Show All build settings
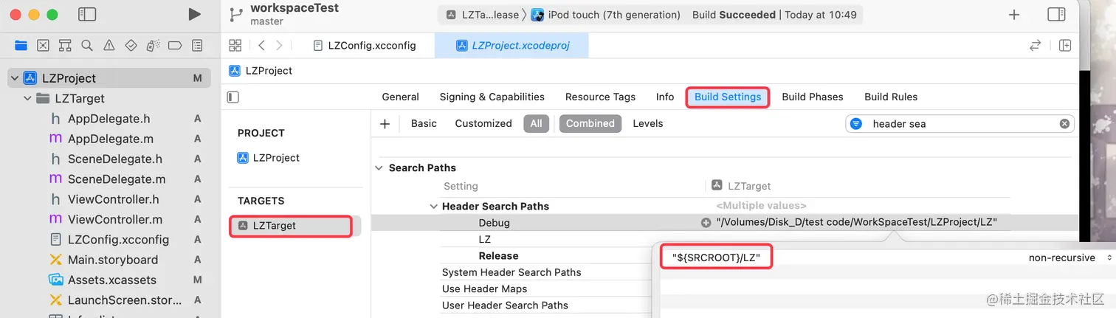The width and height of the screenshot is (1116, 318). coord(536,124)
